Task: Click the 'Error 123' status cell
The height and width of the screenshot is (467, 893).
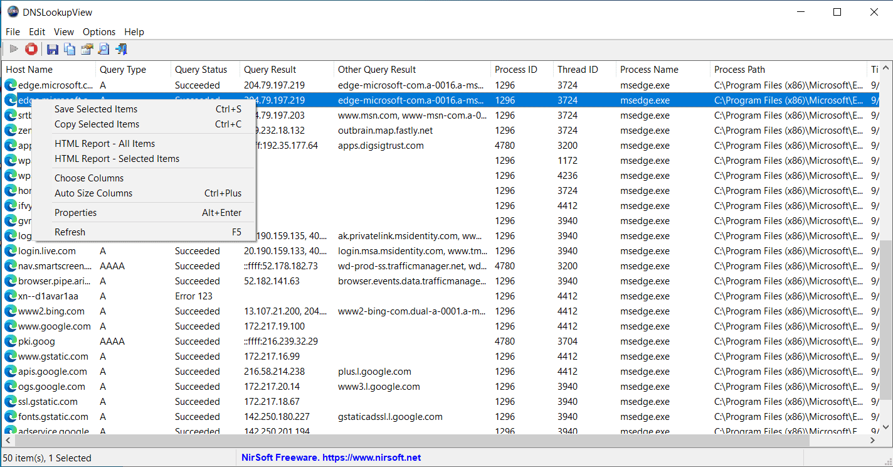Action: 194,296
